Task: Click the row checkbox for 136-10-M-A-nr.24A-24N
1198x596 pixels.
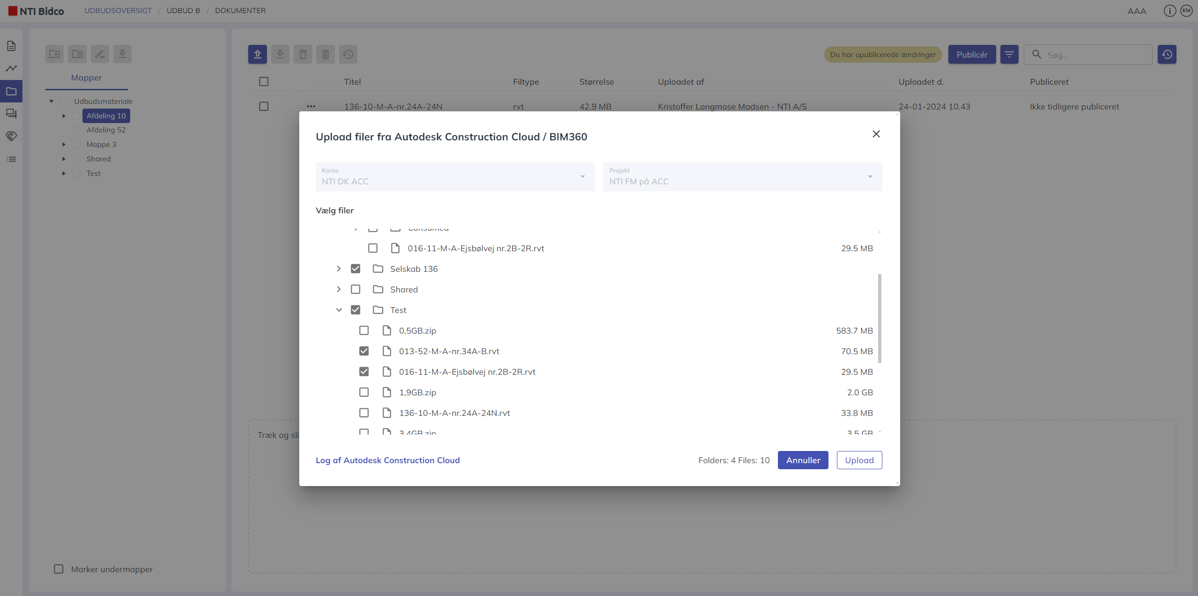Action: point(264,106)
